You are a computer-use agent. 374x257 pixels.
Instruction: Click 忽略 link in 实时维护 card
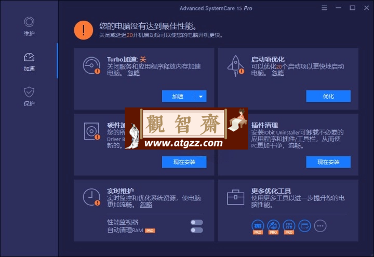point(146,205)
